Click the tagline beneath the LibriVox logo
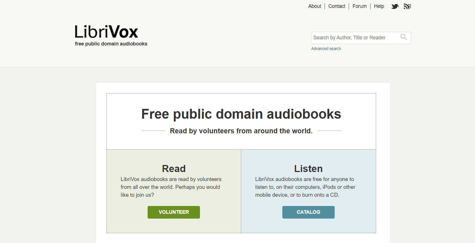The height and width of the screenshot is (243, 475). tap(111, 44)
